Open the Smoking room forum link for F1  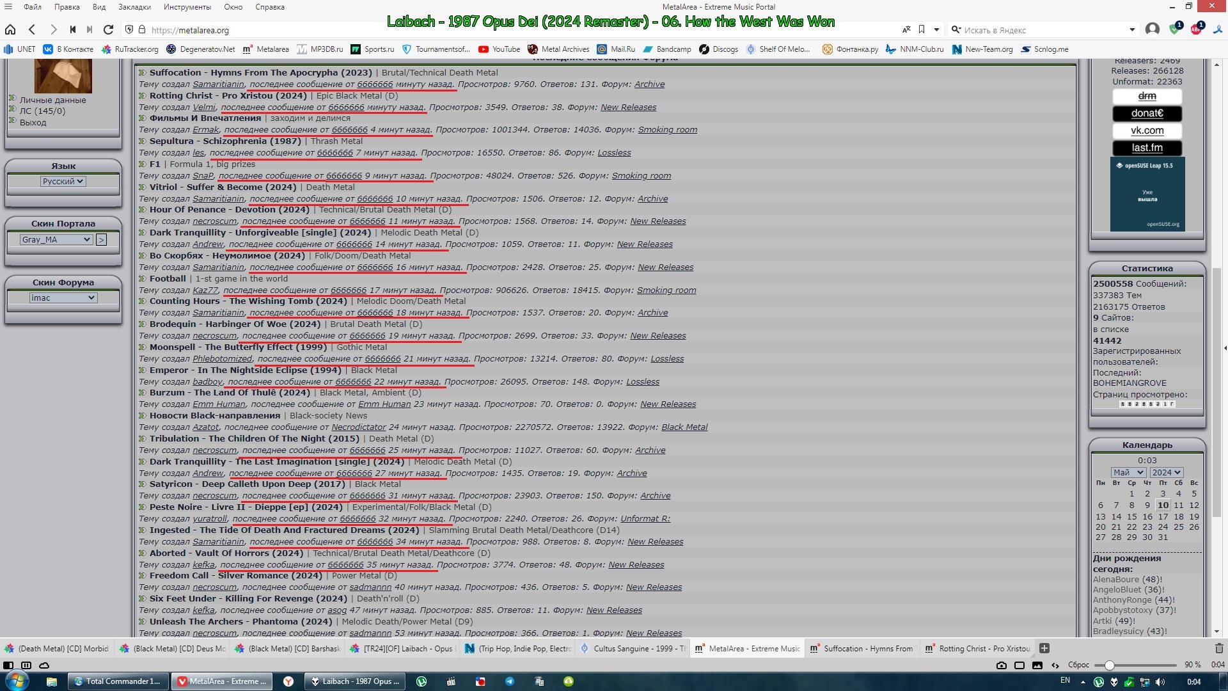tap(641, 176)
